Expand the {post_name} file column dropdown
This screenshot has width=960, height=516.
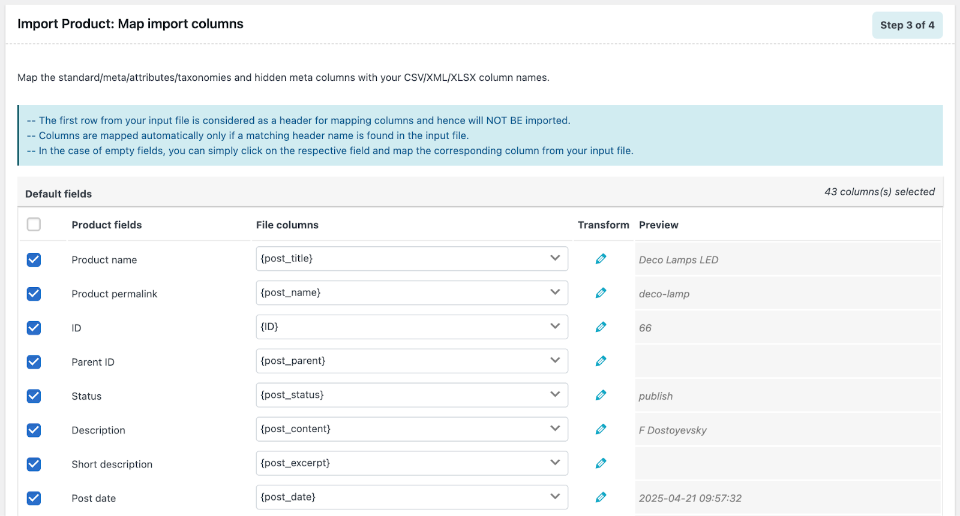coord(412,293)
